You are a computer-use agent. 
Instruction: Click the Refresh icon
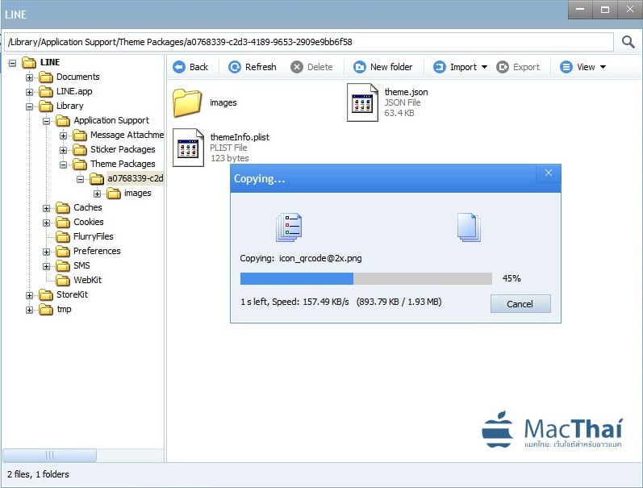tap(235, 67)
